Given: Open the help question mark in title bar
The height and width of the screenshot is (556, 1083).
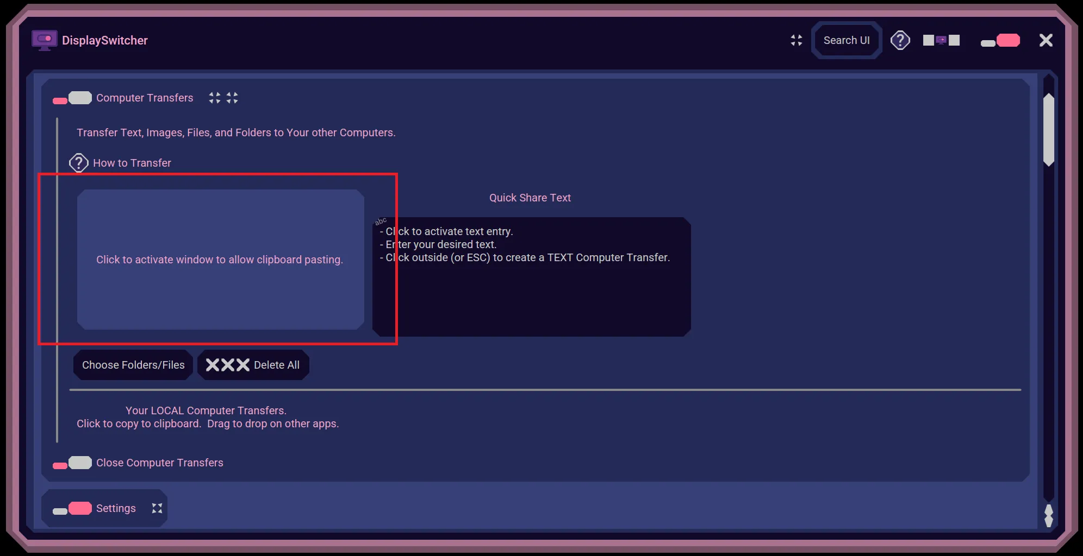Looking at the screenshot, I should 900,40.
